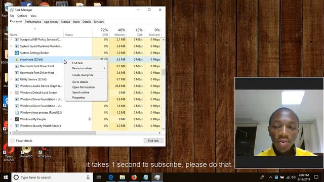324x182 pixels.
Task: Open Task View from the taskbar
Action: coord(99,177)
